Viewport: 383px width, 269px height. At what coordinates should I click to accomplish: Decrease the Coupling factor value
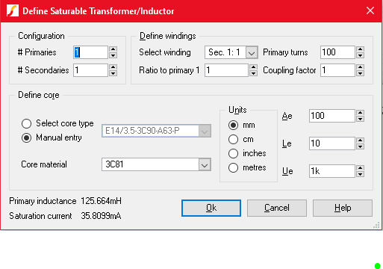(x=360, y=73)
